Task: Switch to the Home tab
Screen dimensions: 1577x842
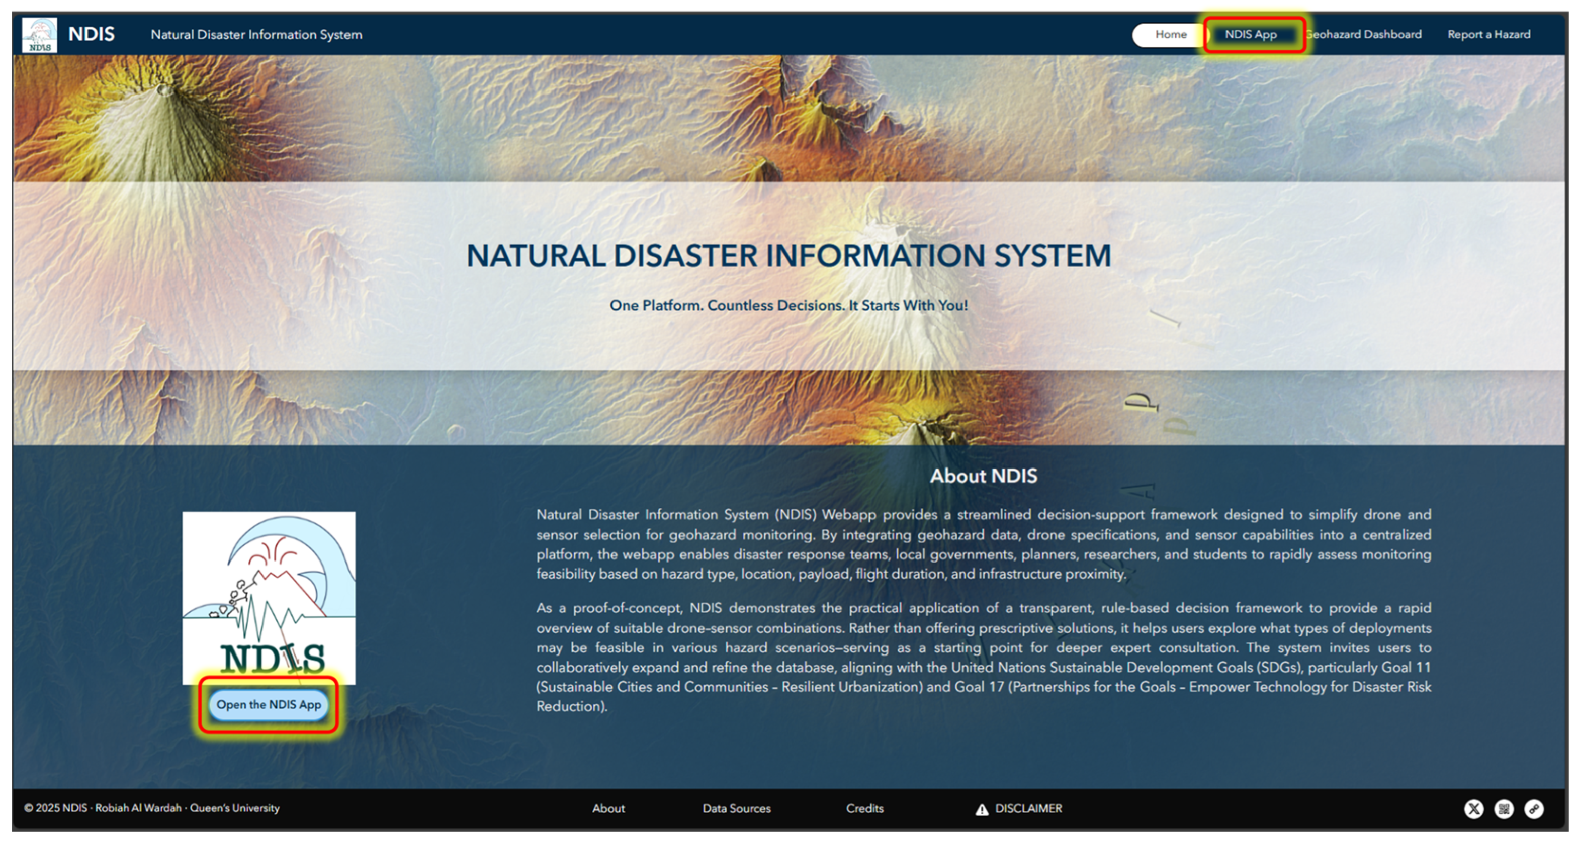Action: (1170, 34)
